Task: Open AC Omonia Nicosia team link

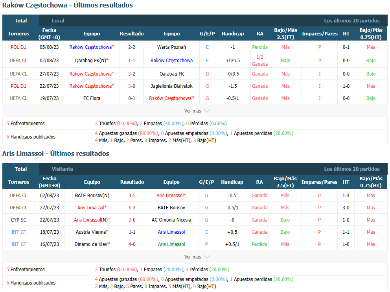Action: click(x=171, y=220)
